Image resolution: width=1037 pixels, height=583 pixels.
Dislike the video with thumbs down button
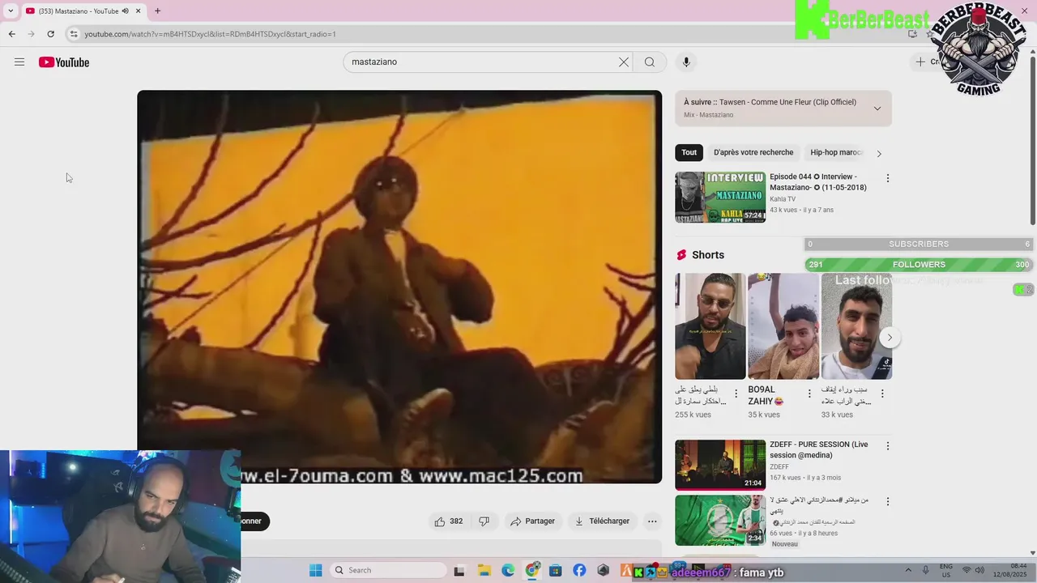tap(484, 521)
